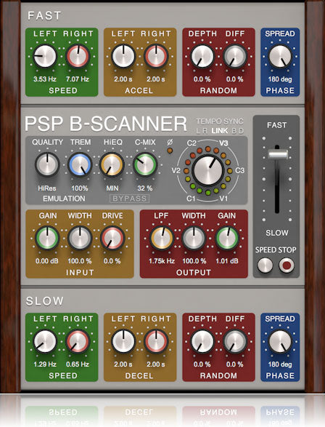Toggle the B D link option

coord(237,131)
